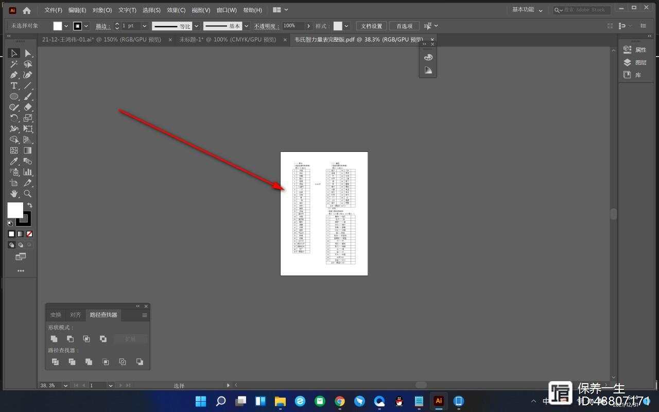The height and width of the screenshot is (412, 659).
Task: Open the 文件(F) menu
Action: pyautogui.click(x=54, y=10)
